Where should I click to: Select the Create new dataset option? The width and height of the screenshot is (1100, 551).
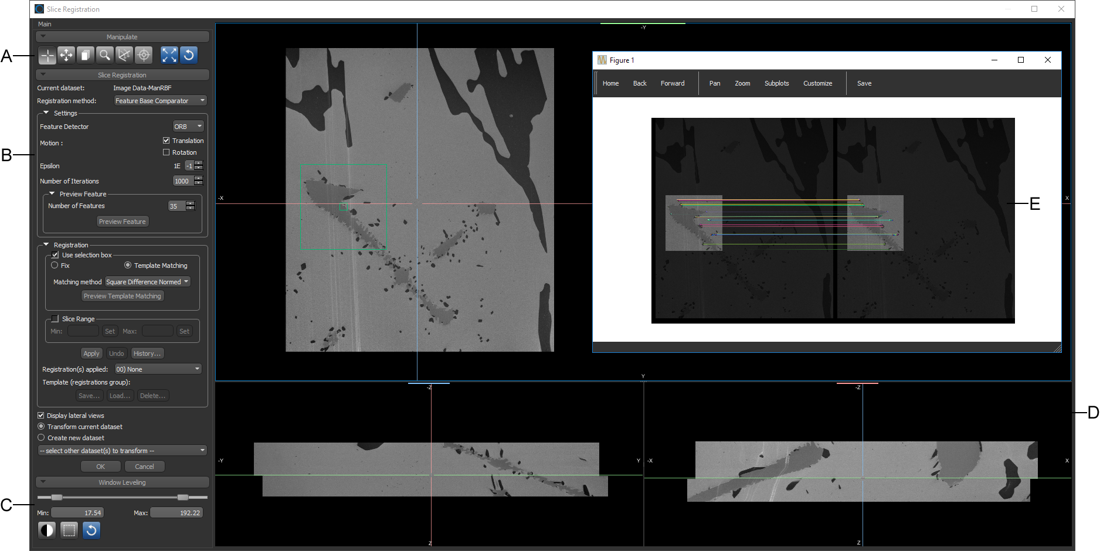tap(41, 438)
